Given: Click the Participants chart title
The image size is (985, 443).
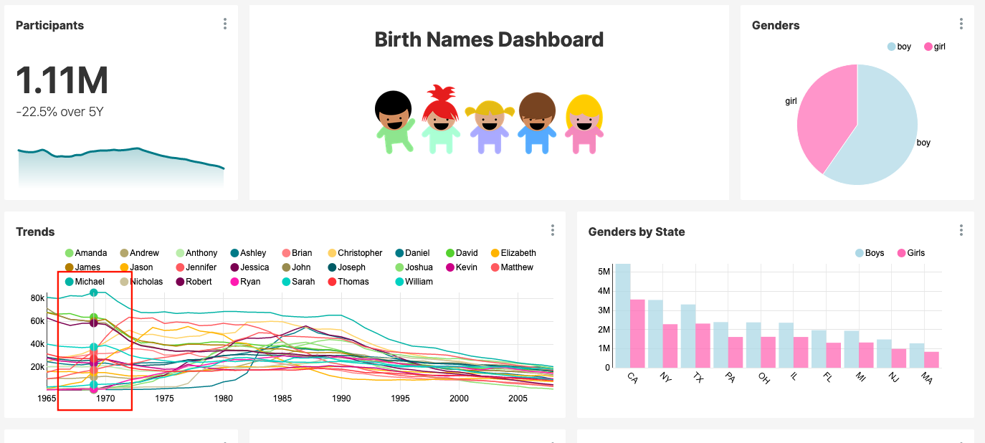Looking at the screenshot, I should tap(49, 25).
